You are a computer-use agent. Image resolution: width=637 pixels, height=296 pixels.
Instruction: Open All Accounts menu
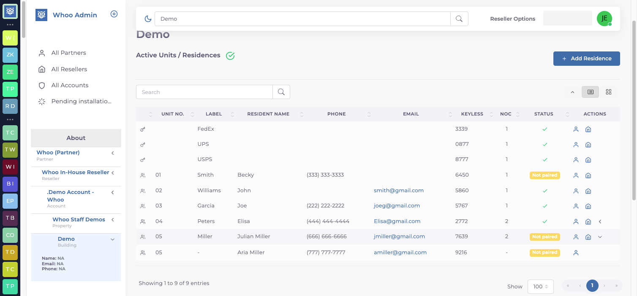(70, 85)
